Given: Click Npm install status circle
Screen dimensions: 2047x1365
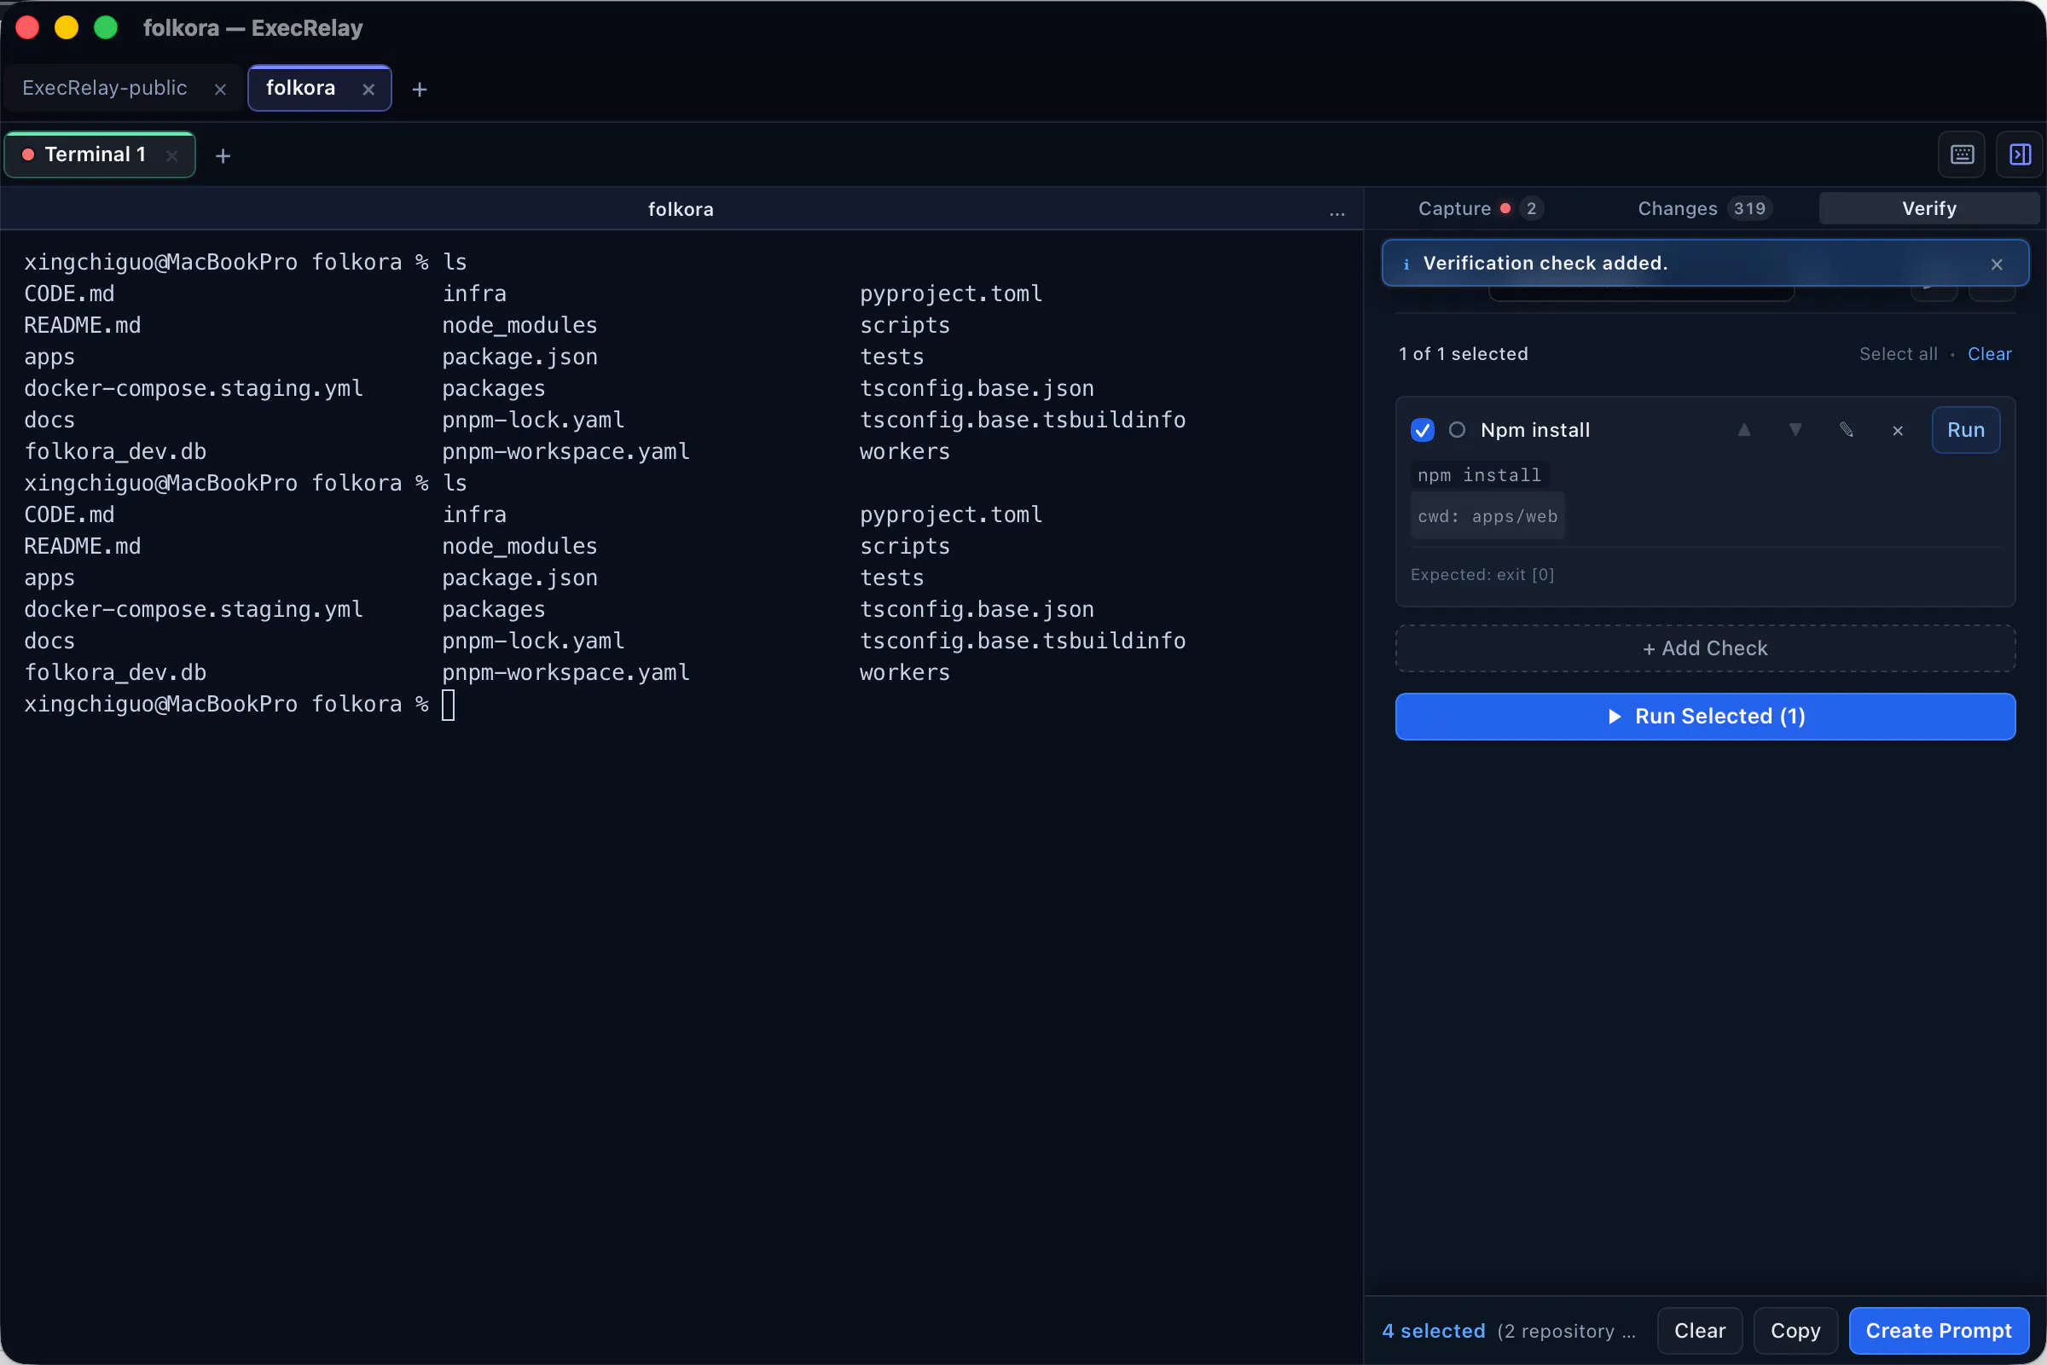Looking at the screenshot, I should [x=1456, y=430].
